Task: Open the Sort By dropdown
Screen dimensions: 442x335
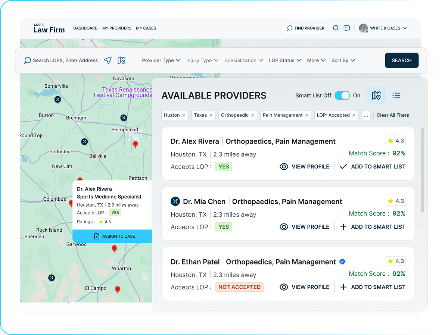Action: click(x=343, y=60)
